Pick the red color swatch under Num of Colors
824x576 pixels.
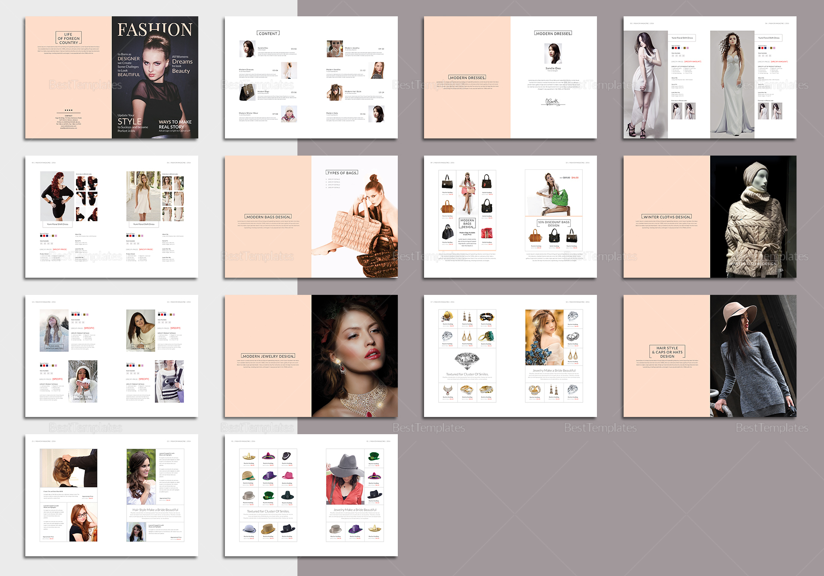click(44, 236)
